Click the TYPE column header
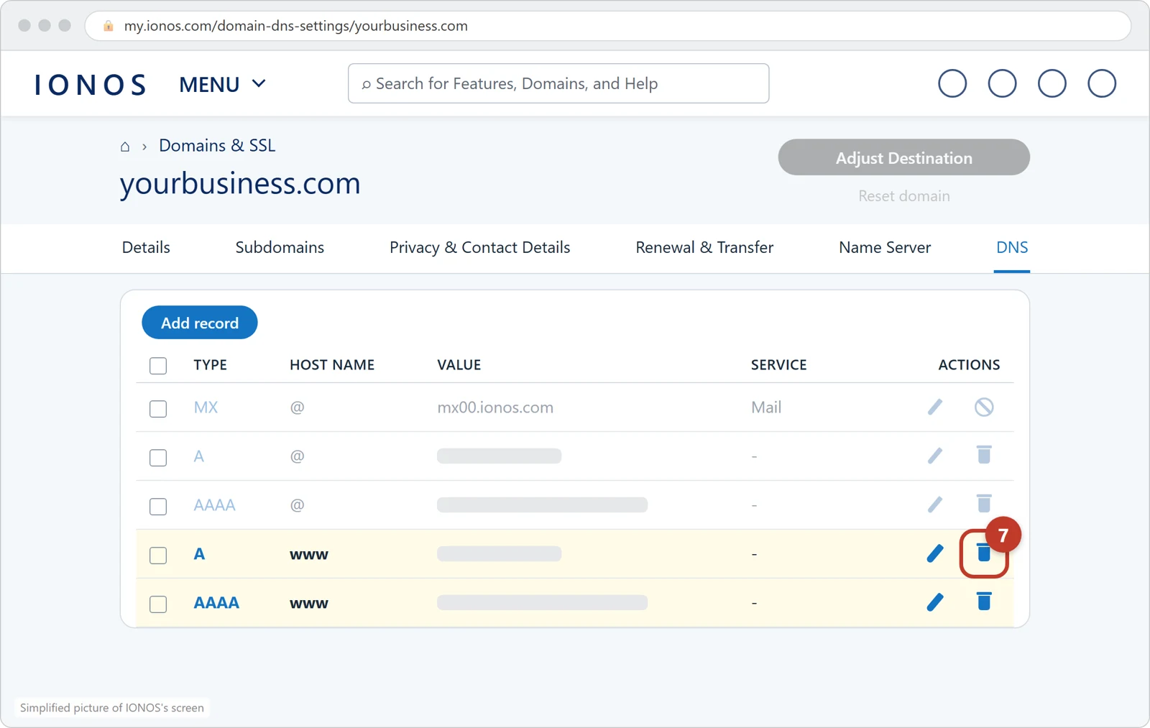This screenshot has width=1150, height=728. (210, 365)
